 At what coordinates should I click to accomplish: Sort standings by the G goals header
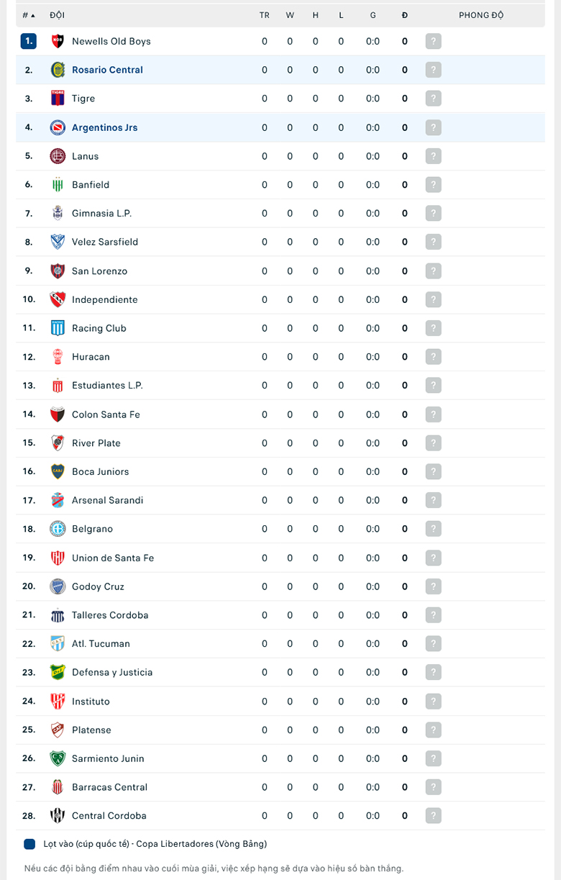[x=373, y=15]
